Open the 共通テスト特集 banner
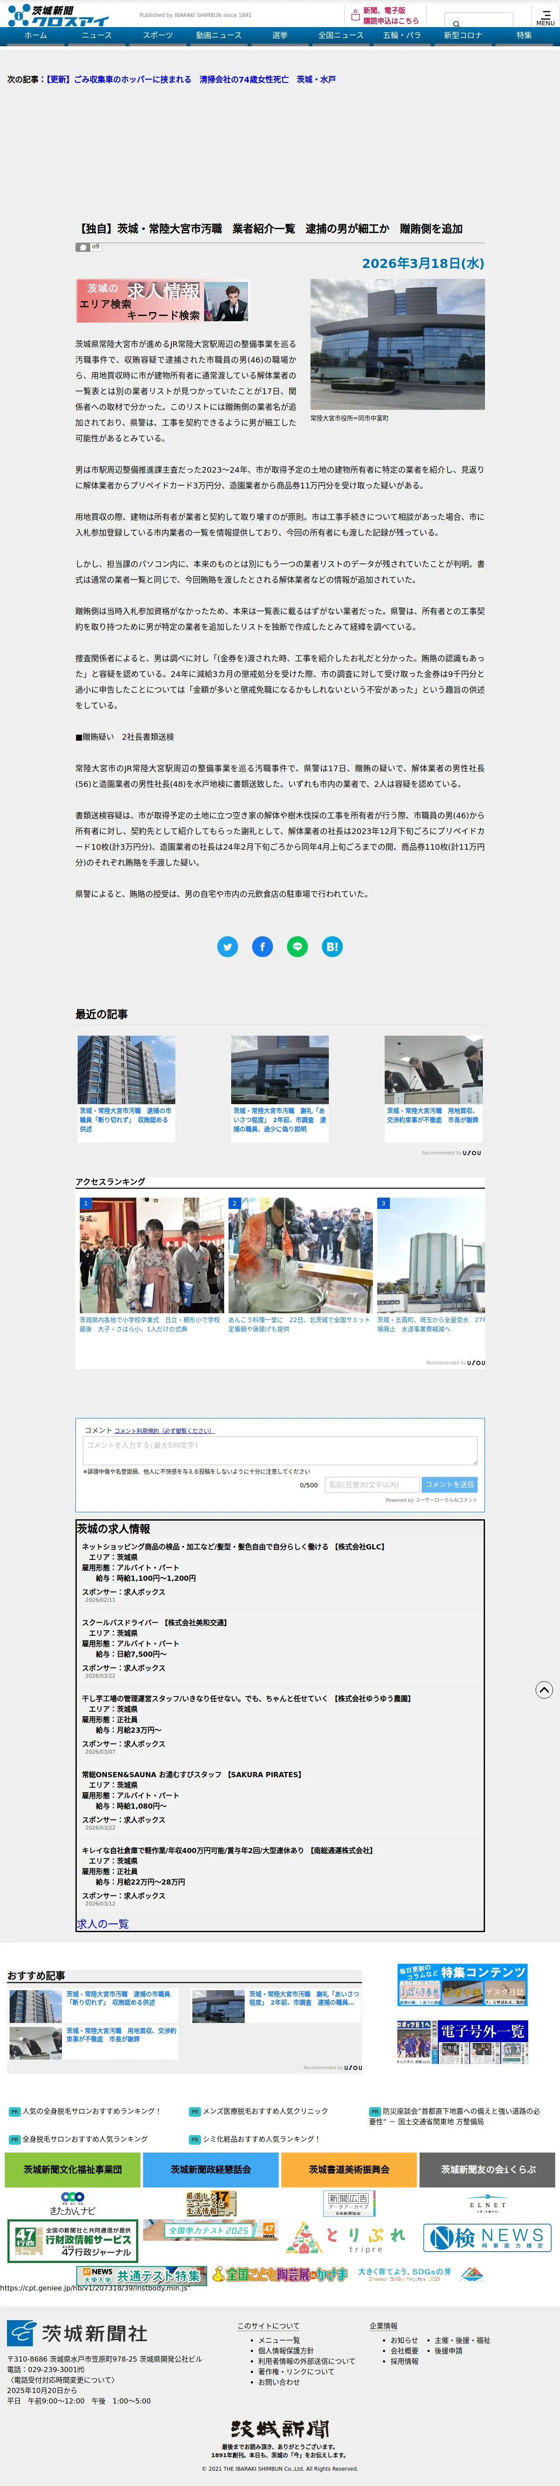The width and height of the screenshot is (560, 2486). (142, 2276)
